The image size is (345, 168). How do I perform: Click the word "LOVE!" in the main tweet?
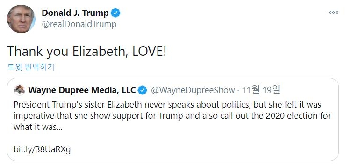(150, 51)
